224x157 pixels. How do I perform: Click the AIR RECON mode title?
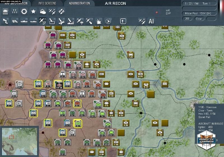pos(115,3)
